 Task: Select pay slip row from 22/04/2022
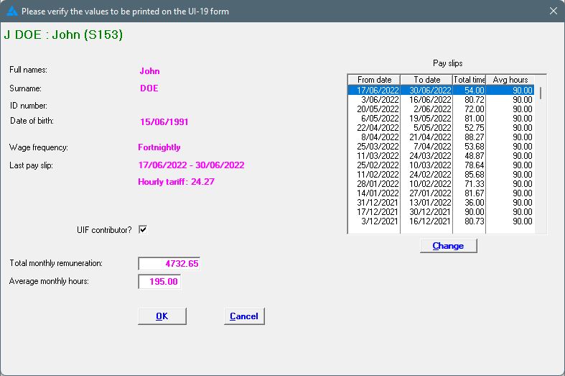click(x=441, y=128)
